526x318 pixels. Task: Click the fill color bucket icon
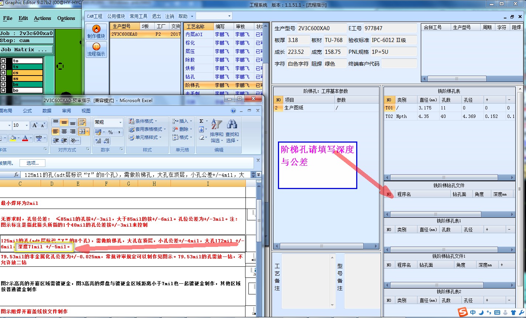click(x=13, y=138)
